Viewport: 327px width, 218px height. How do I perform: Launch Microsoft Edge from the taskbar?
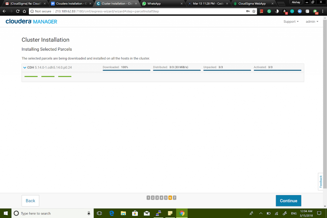111,213
